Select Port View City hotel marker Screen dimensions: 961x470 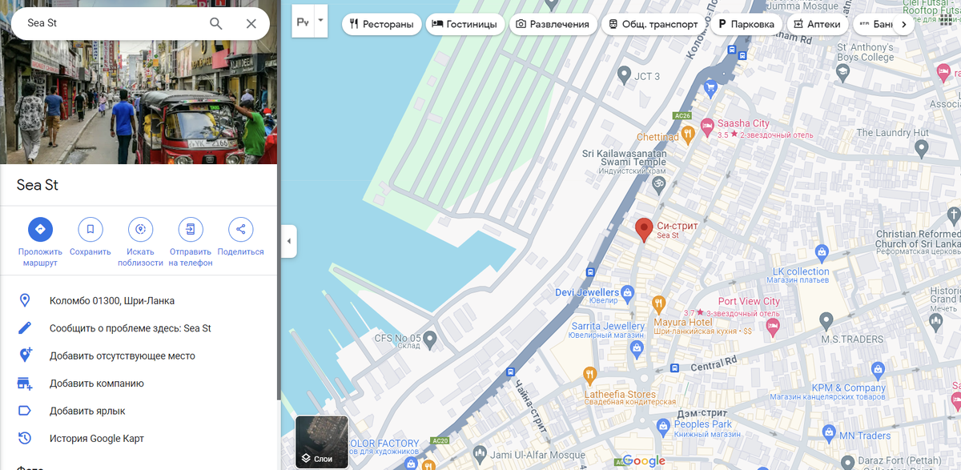click(772, 327)
